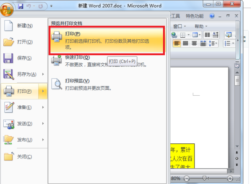Undo the last action in quick access toolbar

pos(28,6)
